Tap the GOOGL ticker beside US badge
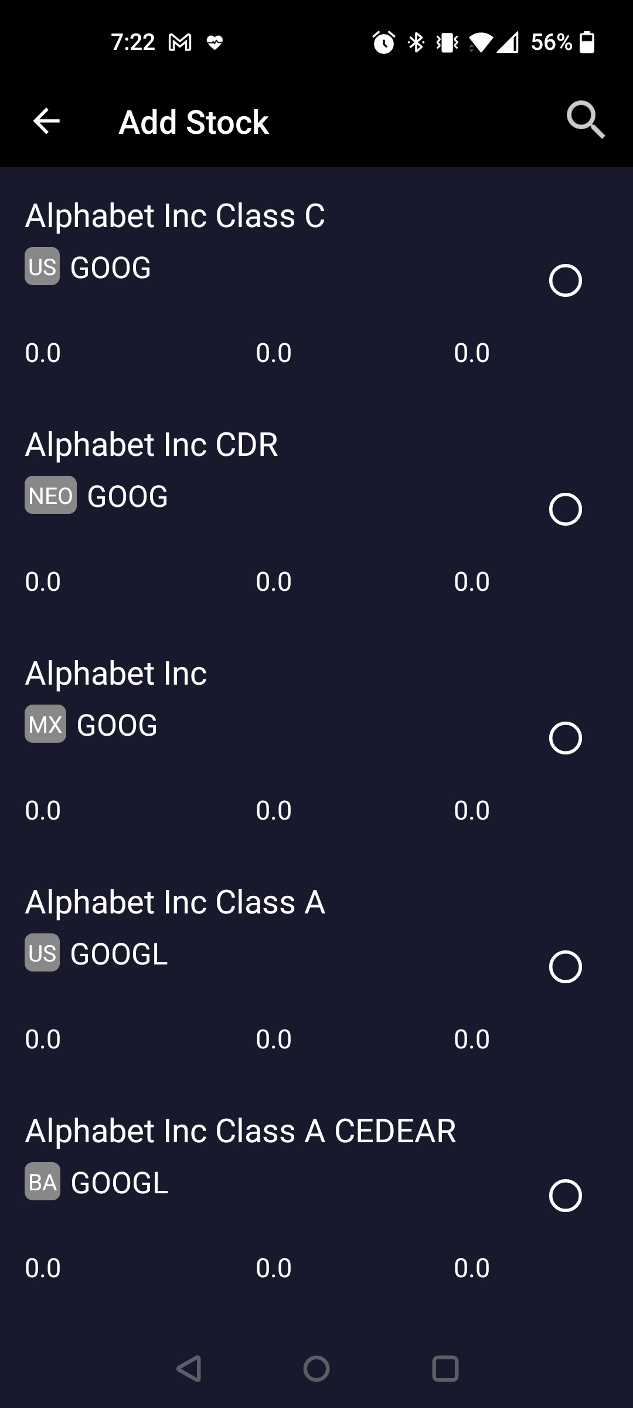The image size is (633, 1408). click(x=119, y=954)
